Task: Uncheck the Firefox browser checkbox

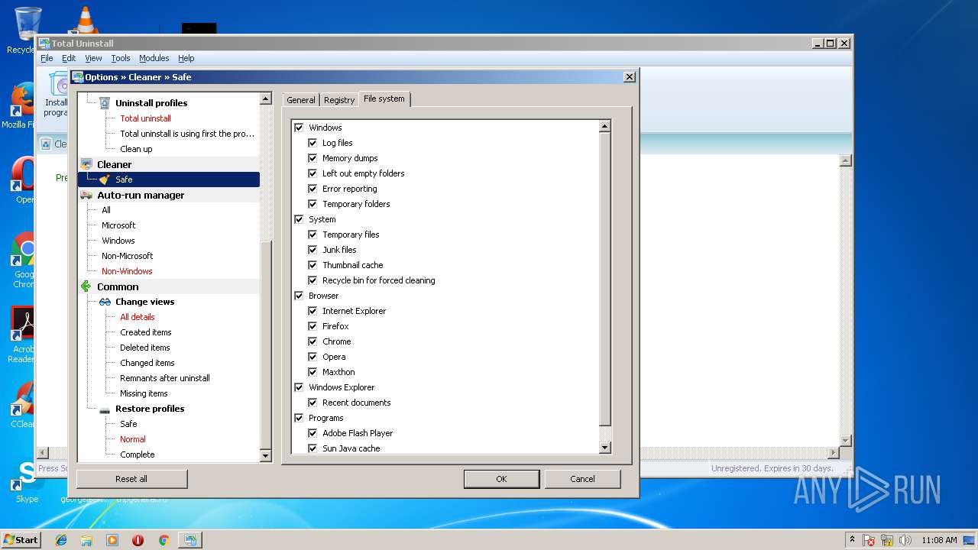Action: pyautogui.click(x=313, y=326)
